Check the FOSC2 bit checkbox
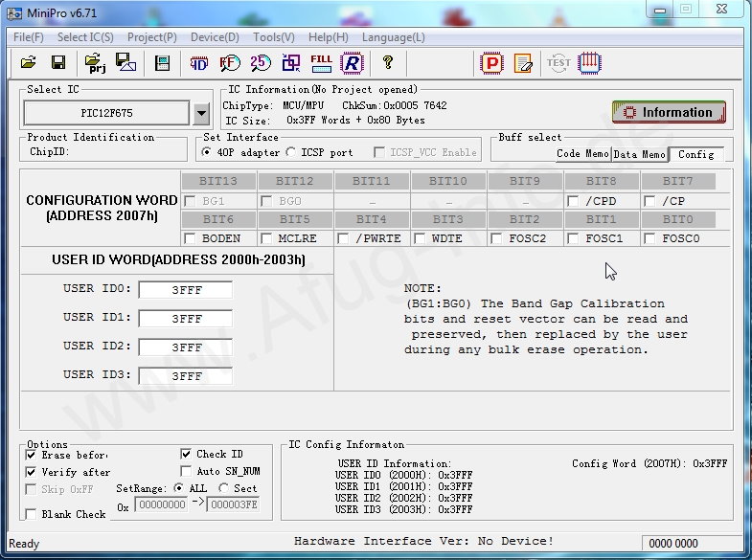 coord(496,238)
